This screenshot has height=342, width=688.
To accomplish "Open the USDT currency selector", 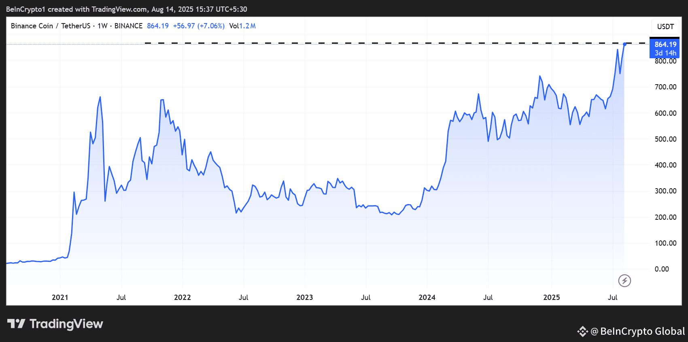I will [x=665, y=27].
